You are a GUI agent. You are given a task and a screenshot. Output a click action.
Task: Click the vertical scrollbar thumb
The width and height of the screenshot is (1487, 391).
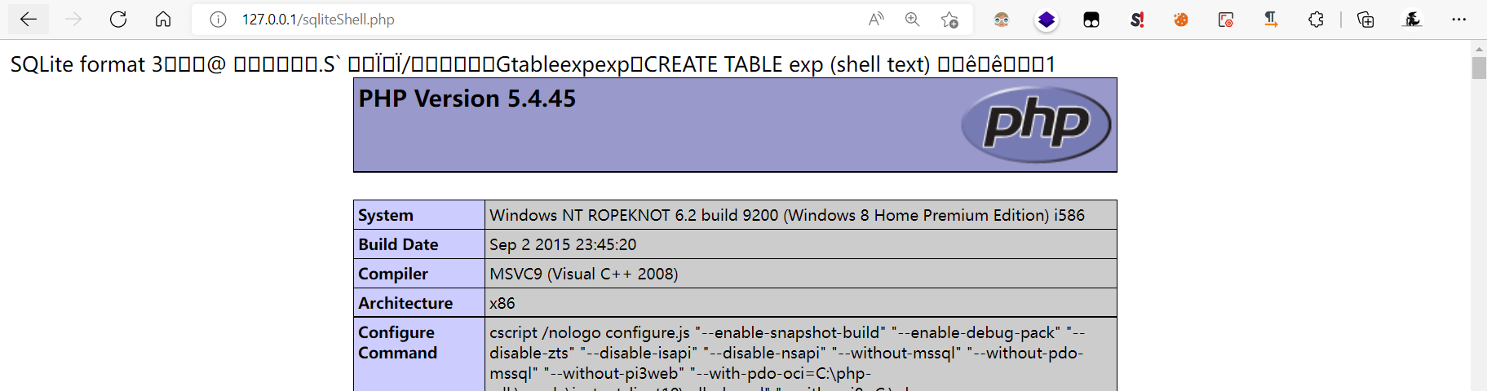click(1479, 68)
